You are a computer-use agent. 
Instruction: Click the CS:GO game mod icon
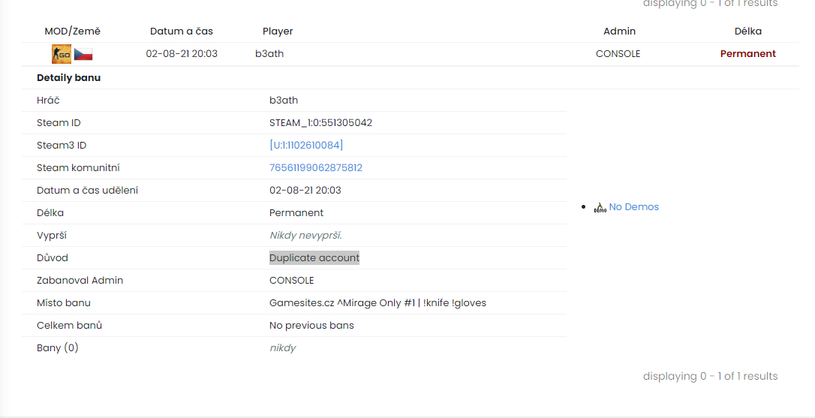coord(62,54)
